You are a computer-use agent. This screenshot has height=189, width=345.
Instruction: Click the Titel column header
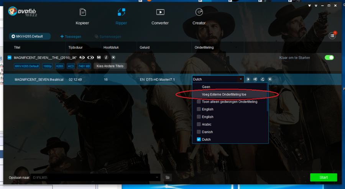pyautogui.click(x=17, y=47)
